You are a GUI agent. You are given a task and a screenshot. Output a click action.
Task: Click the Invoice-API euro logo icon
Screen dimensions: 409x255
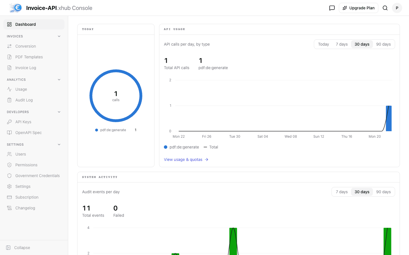16,8
